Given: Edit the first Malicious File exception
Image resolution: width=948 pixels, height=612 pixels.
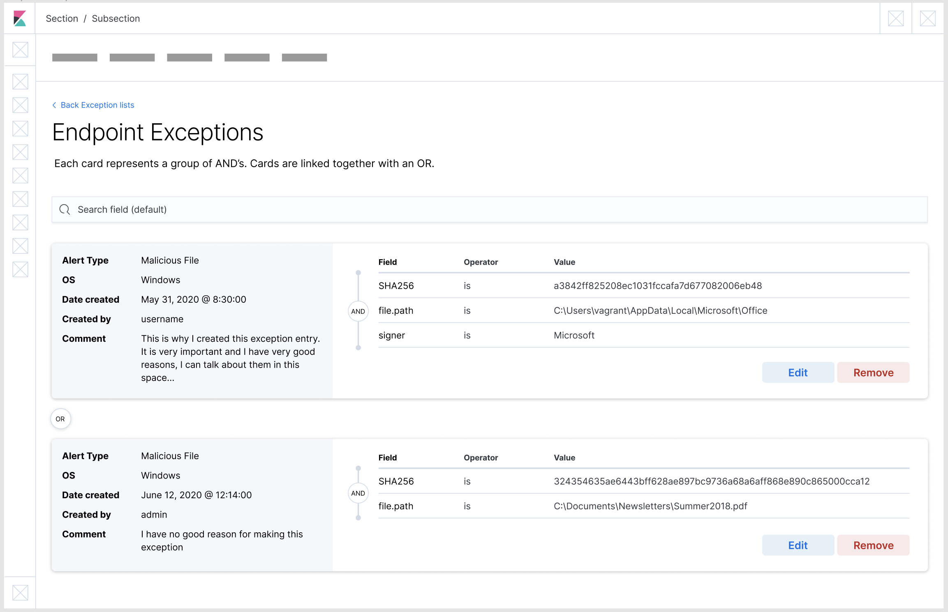Looking at the screenshot, I should [x=798, y=373].
